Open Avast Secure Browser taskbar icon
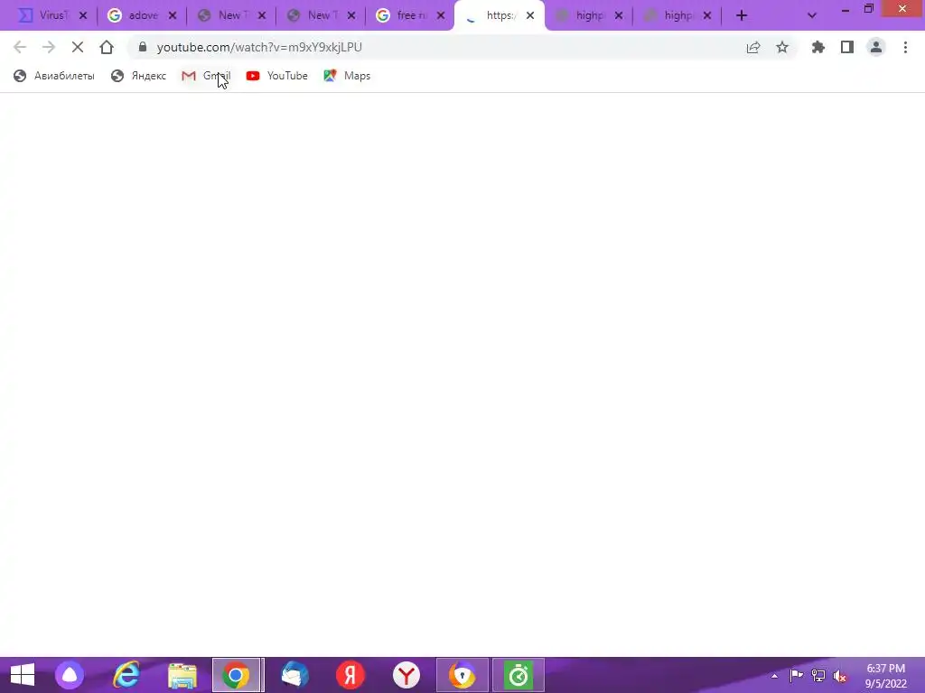This screenshot has height=693, width=925. pyautogui.click(x=462, y=675)
